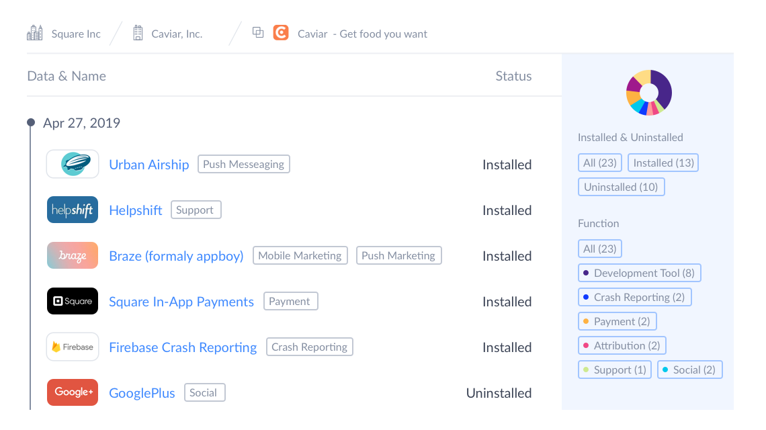Click the donut chart of functions
The width and height of the screenshot is (766, 430).
(649, 93)
